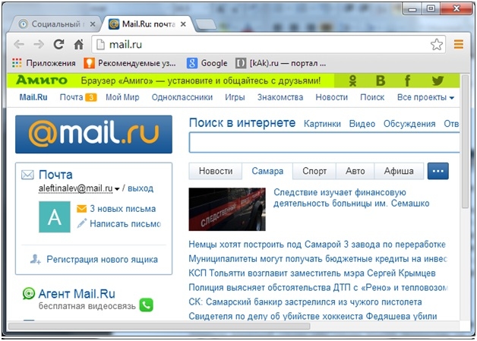Click the Поиск в интернете search field
Image resolution: width=477 pixels, height=341 pixels.
(x=324, y=142)
